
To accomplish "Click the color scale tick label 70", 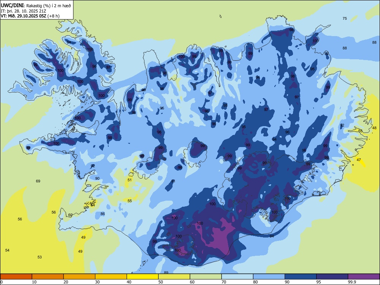I will 224,282.
